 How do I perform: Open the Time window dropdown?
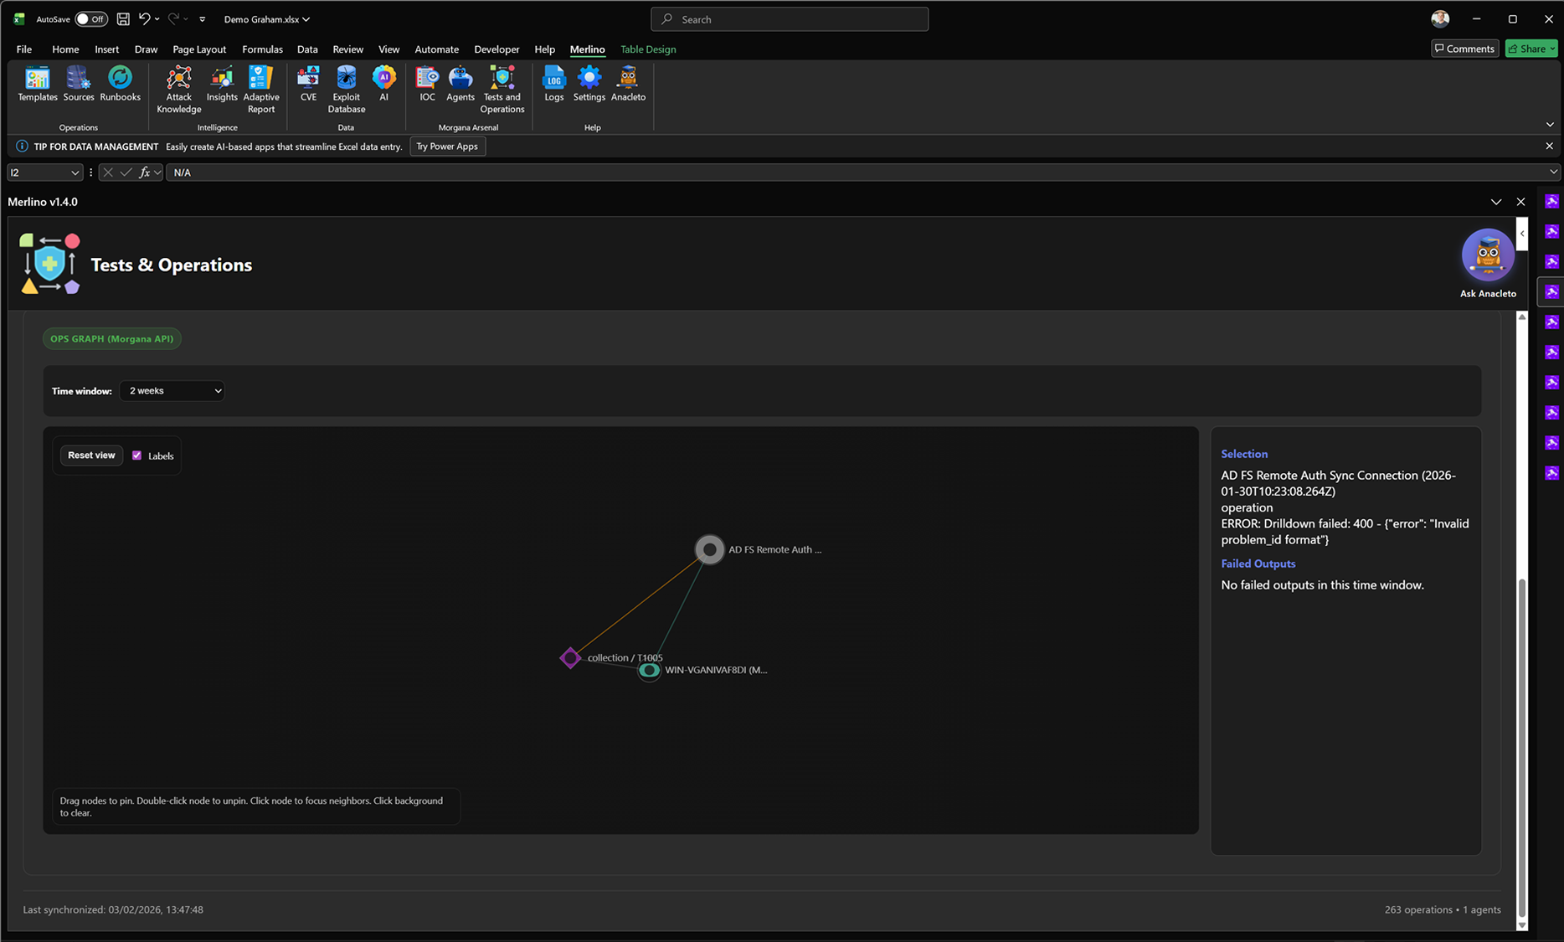[172, 391]
